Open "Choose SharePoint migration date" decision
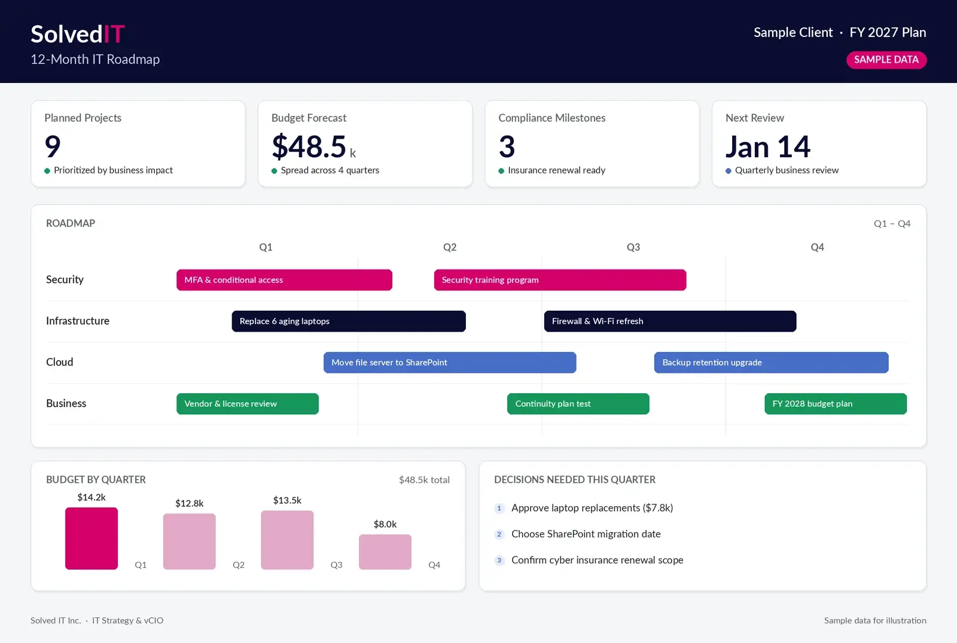Viewport: 957px width, 643px height. [586, 534]
